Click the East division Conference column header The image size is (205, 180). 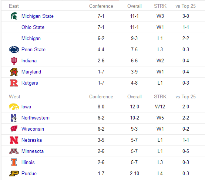101,6
